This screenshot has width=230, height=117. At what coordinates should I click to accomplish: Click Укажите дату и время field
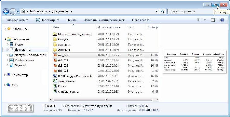[x=97, y=106]
